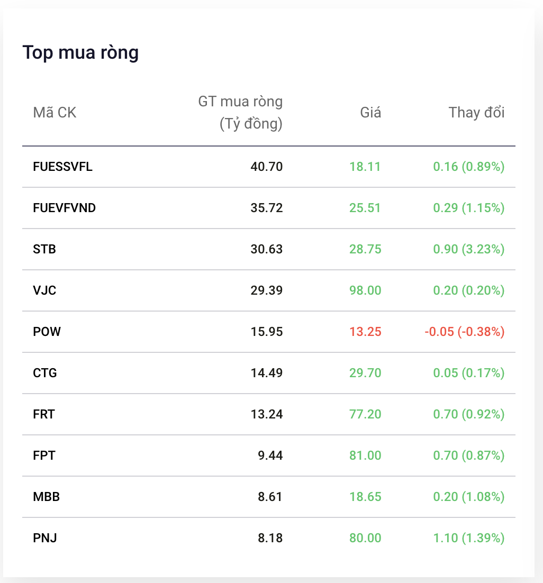Select the FPT ticker
This screenshot has width=543, height=583.
click(44, 456)
